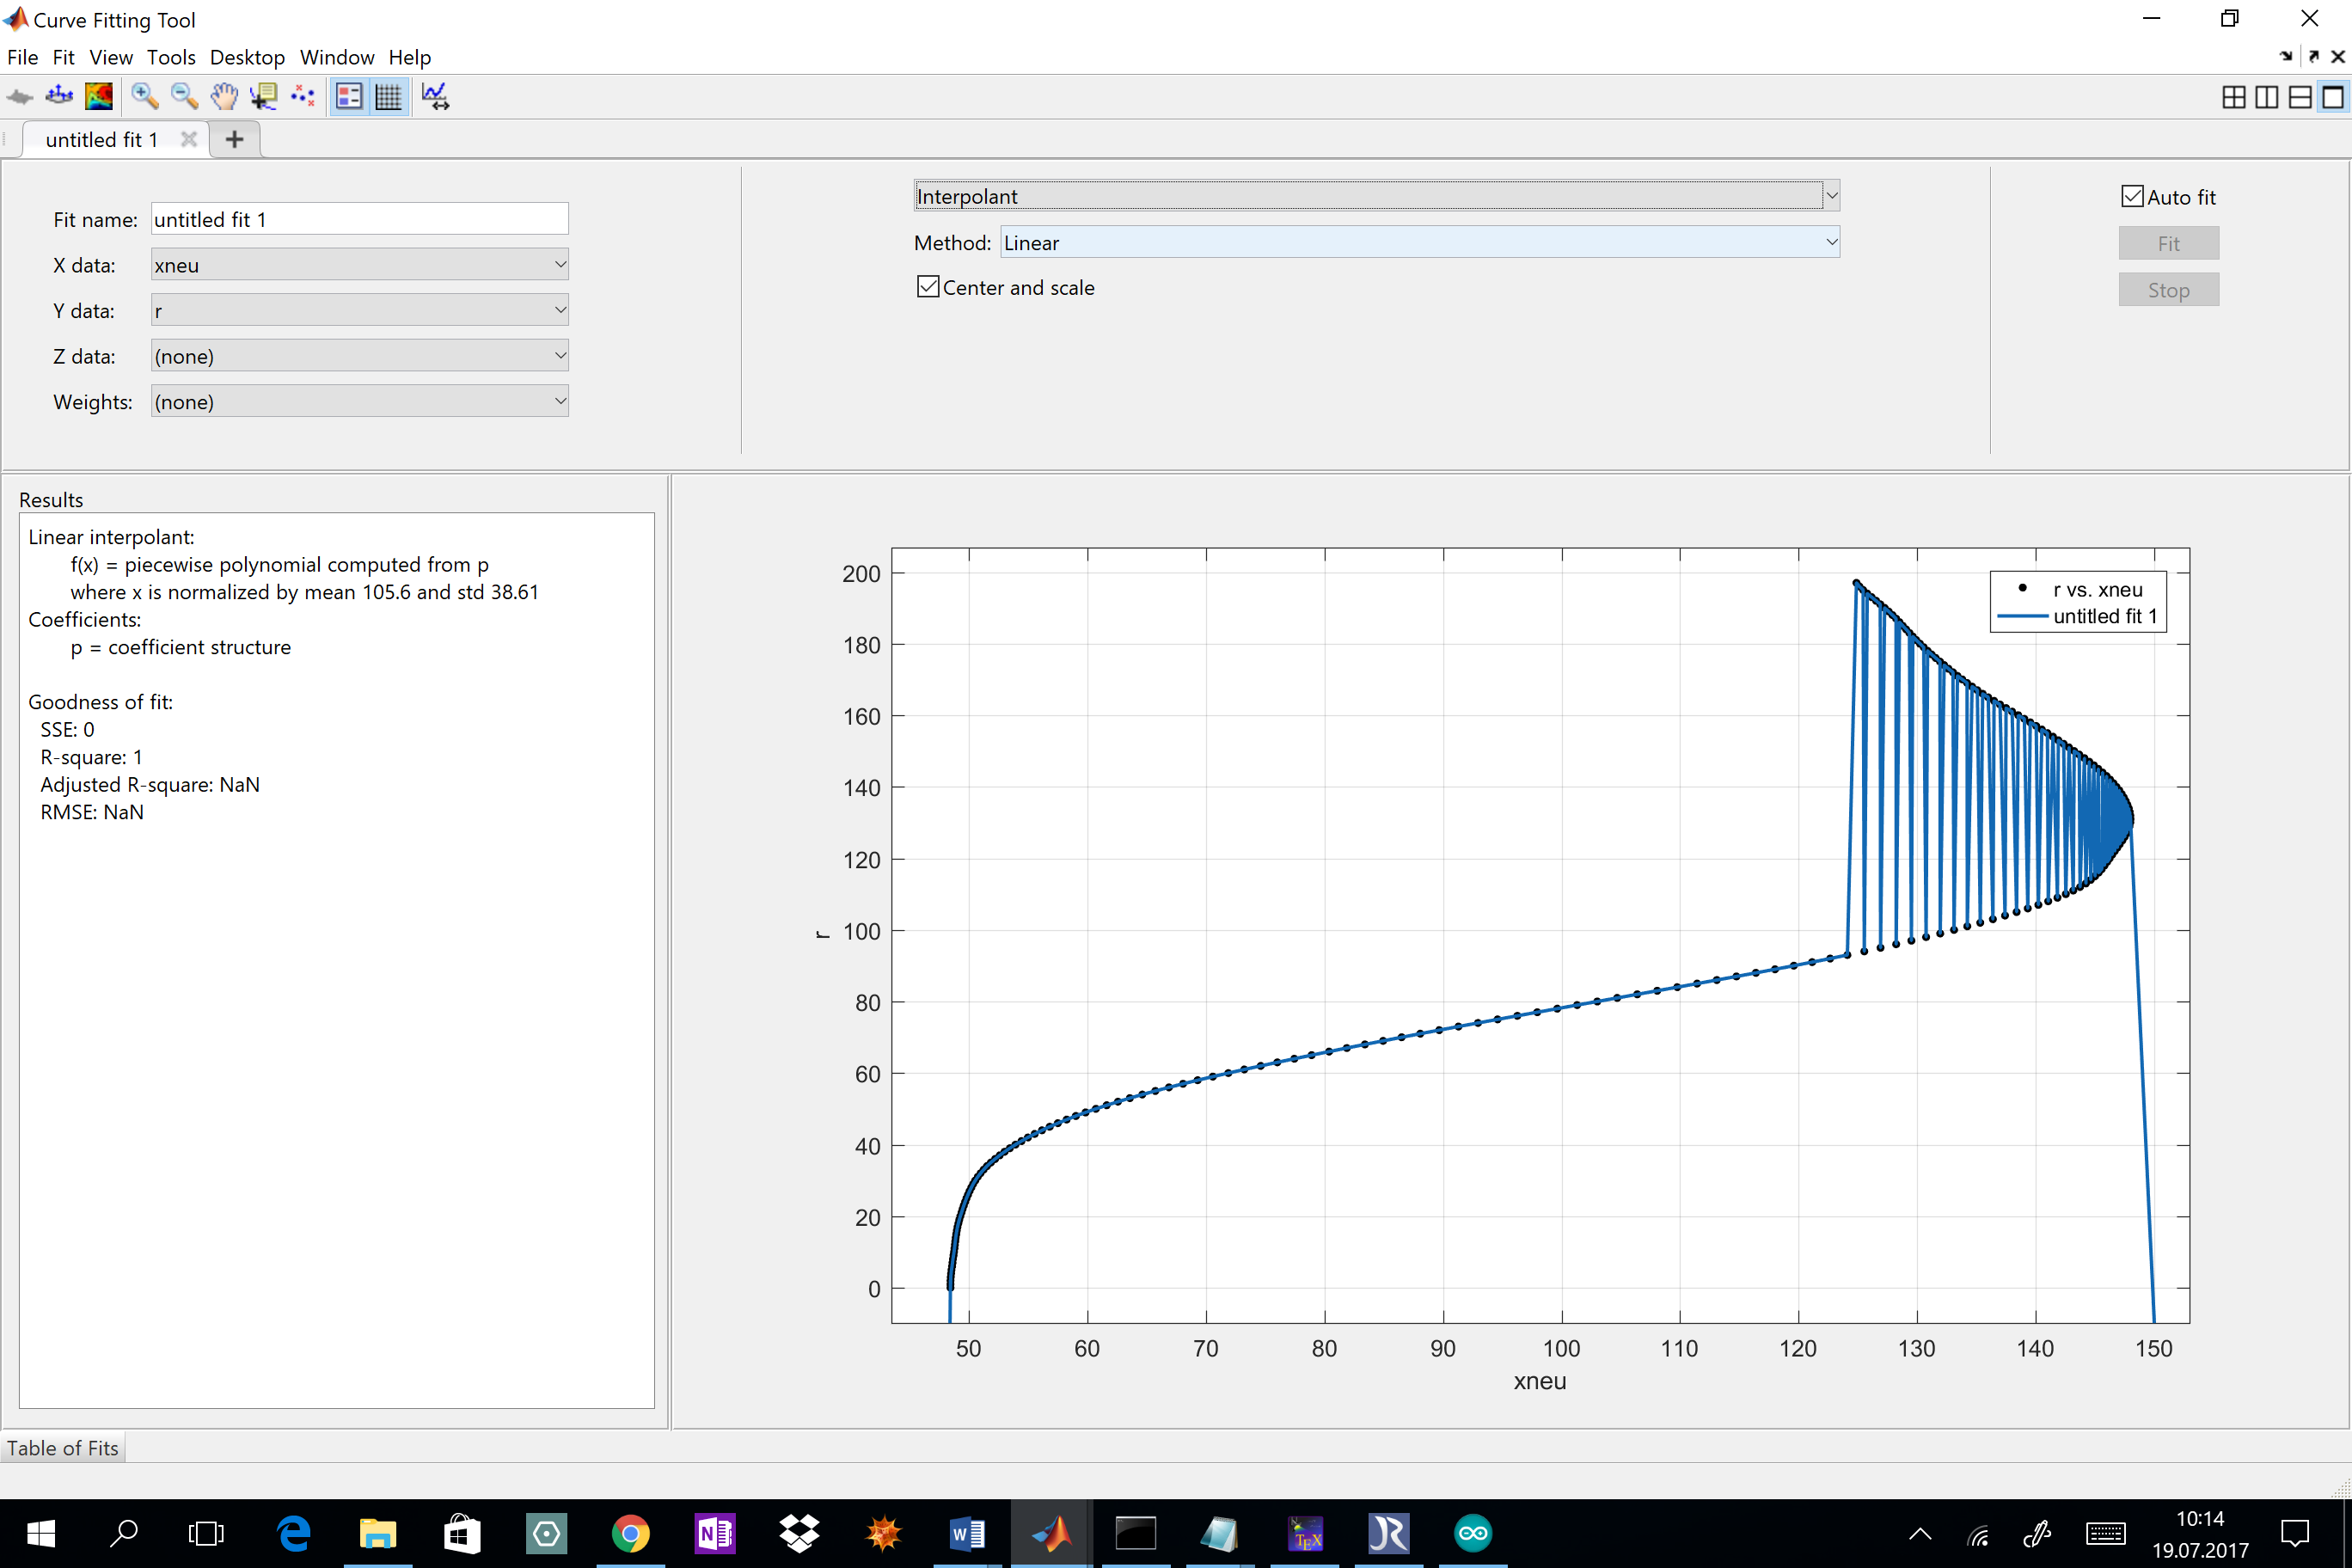Open the Tools menu
The image size is (2352, 1568).
point(171,57)
